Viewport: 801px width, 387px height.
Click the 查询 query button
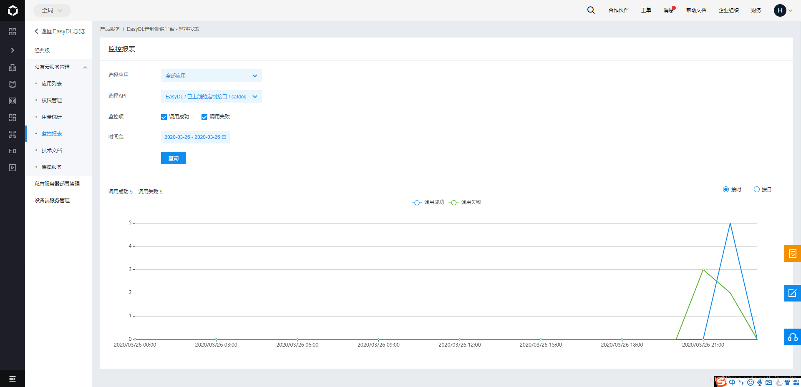point(174,158)
